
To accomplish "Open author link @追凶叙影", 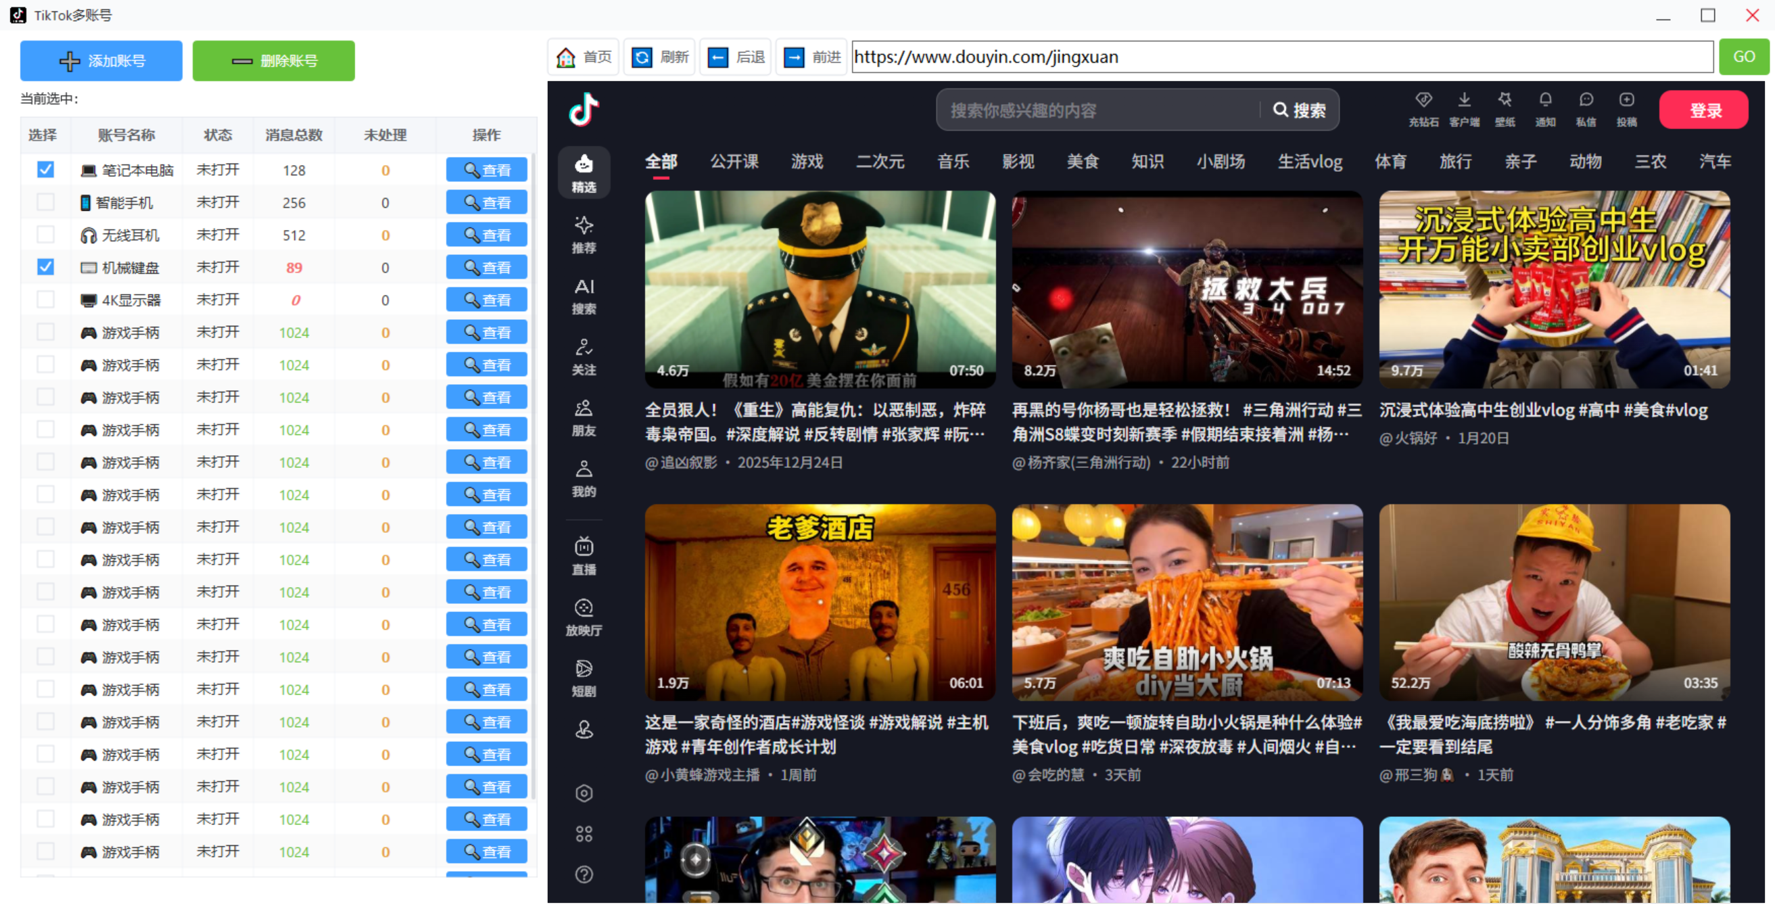I will coord(681,463).
